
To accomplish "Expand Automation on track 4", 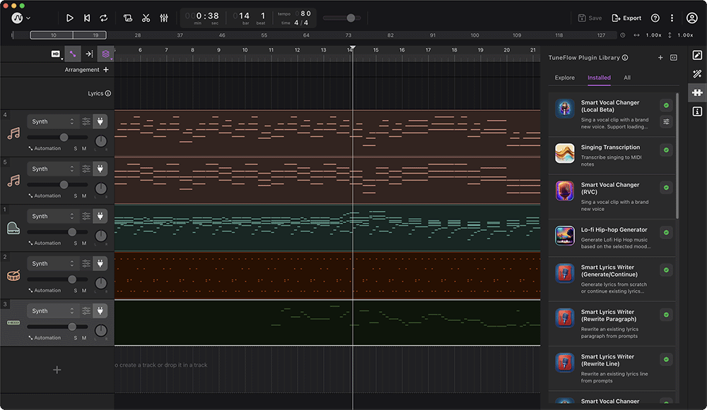I will [x=44, y=148].
